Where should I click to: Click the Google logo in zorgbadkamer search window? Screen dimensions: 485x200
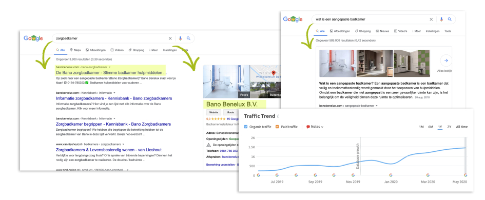pos(33,38)
